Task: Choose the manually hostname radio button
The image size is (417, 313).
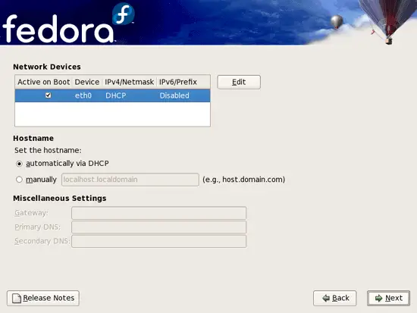Action: pos(19,180)
